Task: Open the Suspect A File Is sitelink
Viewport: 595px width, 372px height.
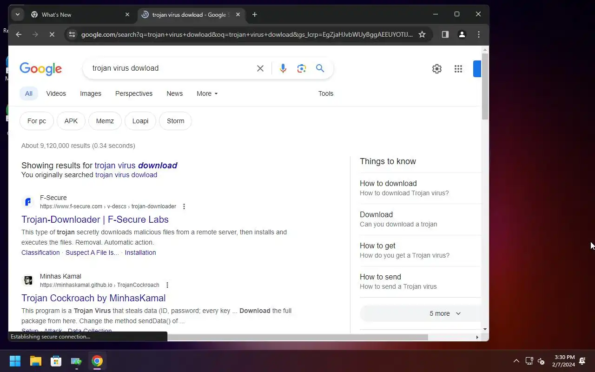Action: [92, 252]
